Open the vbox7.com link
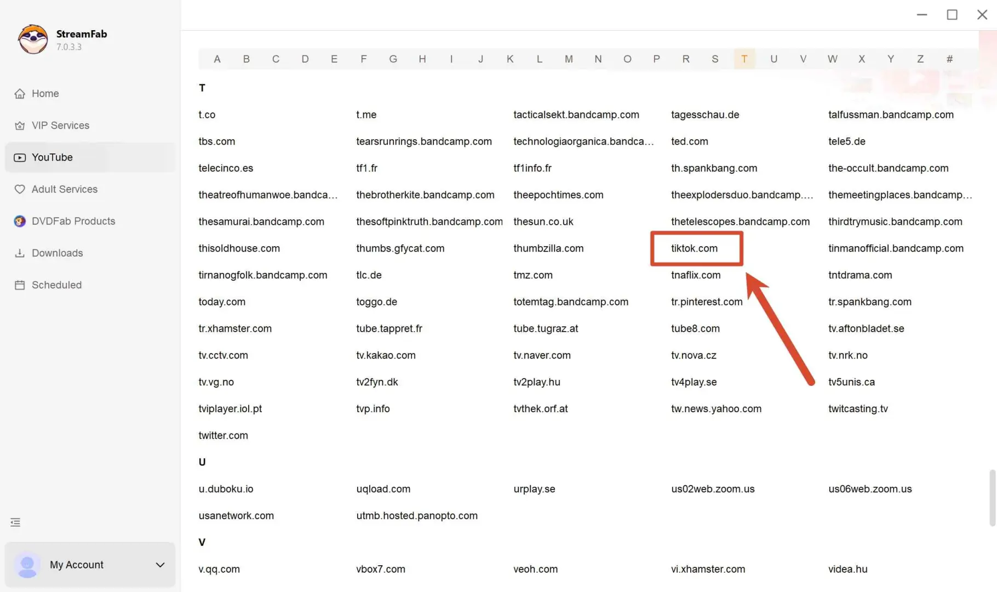The width and height of the screenshot is (997, 592). coord(381,570)
